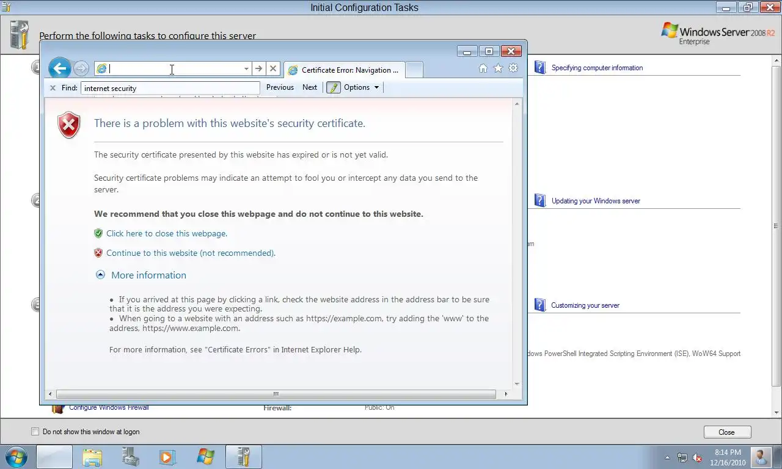Show hidden tray icons arrow
The height and width of the screenshot is (469, 782).
[x=667, y=457]
